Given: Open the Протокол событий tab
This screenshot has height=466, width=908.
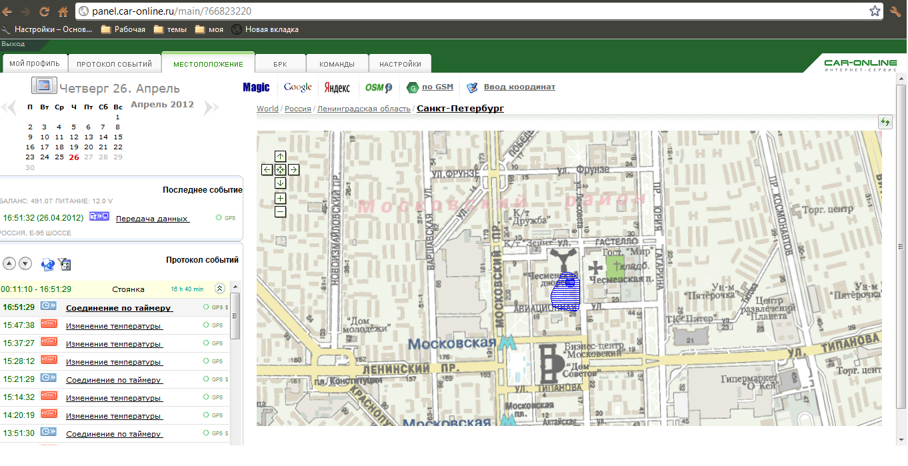Looking at the screenshot, I should pyautogui.click(x=114, y=64).
